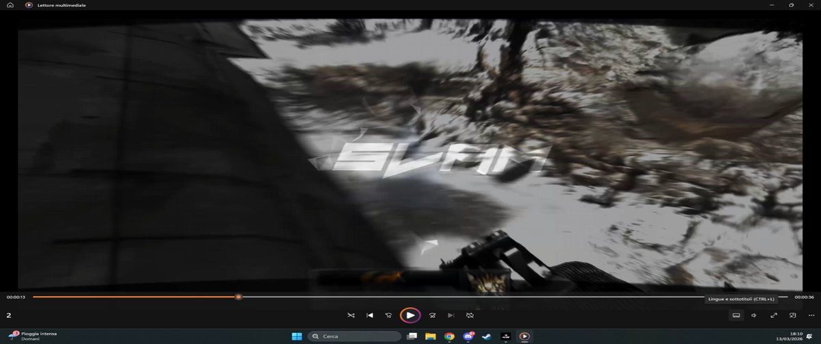
Task: Enter full screen mode
Action: click(x=773, y=315)
